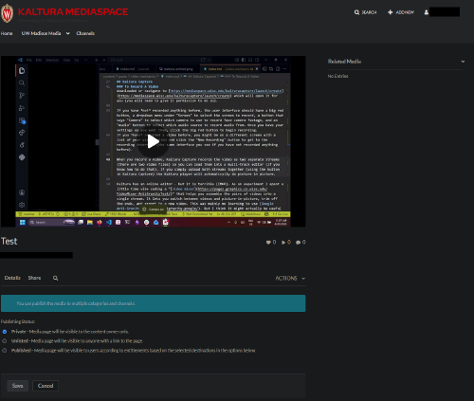Go to Channels in navigation
Screen dimensions: 474x401
(x=85, y=33)
